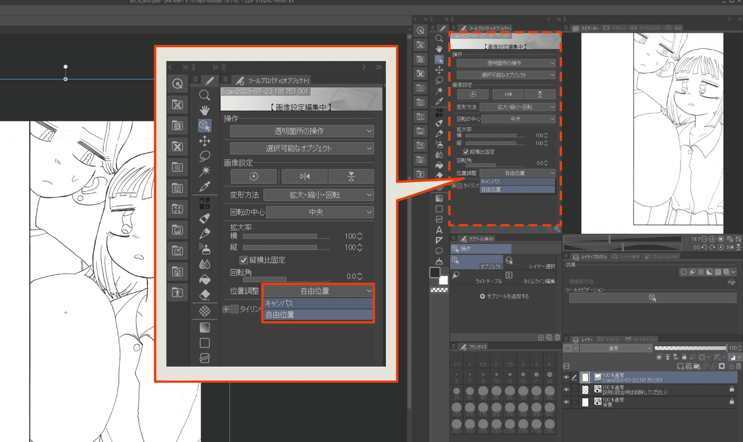Toggle 縦横比固定 checkbox in main Tool Property panel
743x442 pixels.
pyautogui.click(x=466, y=152)
